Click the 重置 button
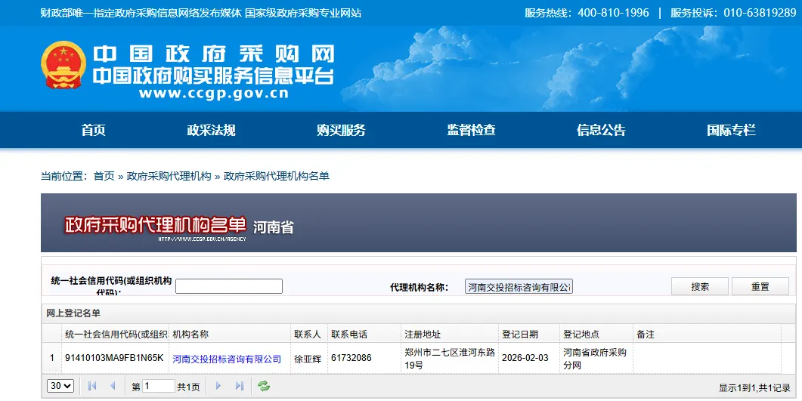 click(760, 286)
